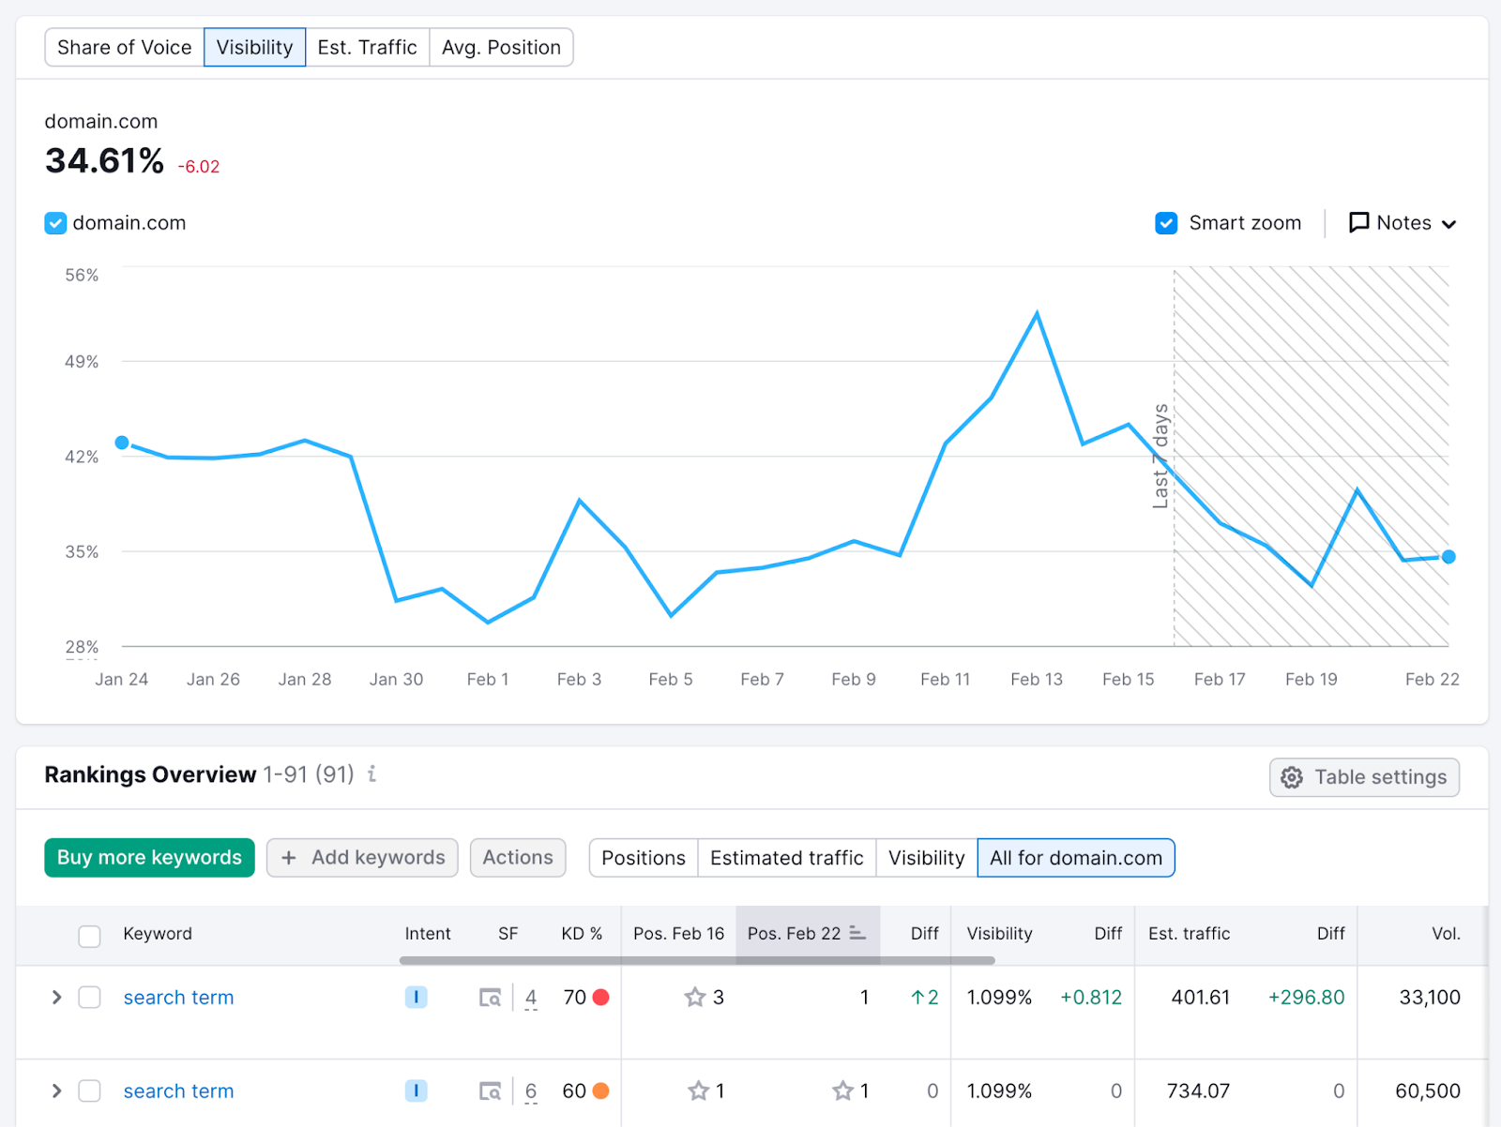Open the SERP features preview icon
The width and height of the screenshot is (1501, 1127).
point(490,997)
